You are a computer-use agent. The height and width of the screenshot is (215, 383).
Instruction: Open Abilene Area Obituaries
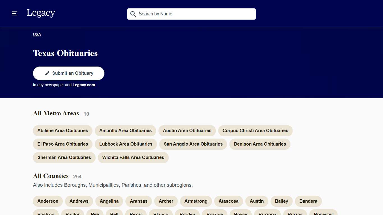point(63,131)
